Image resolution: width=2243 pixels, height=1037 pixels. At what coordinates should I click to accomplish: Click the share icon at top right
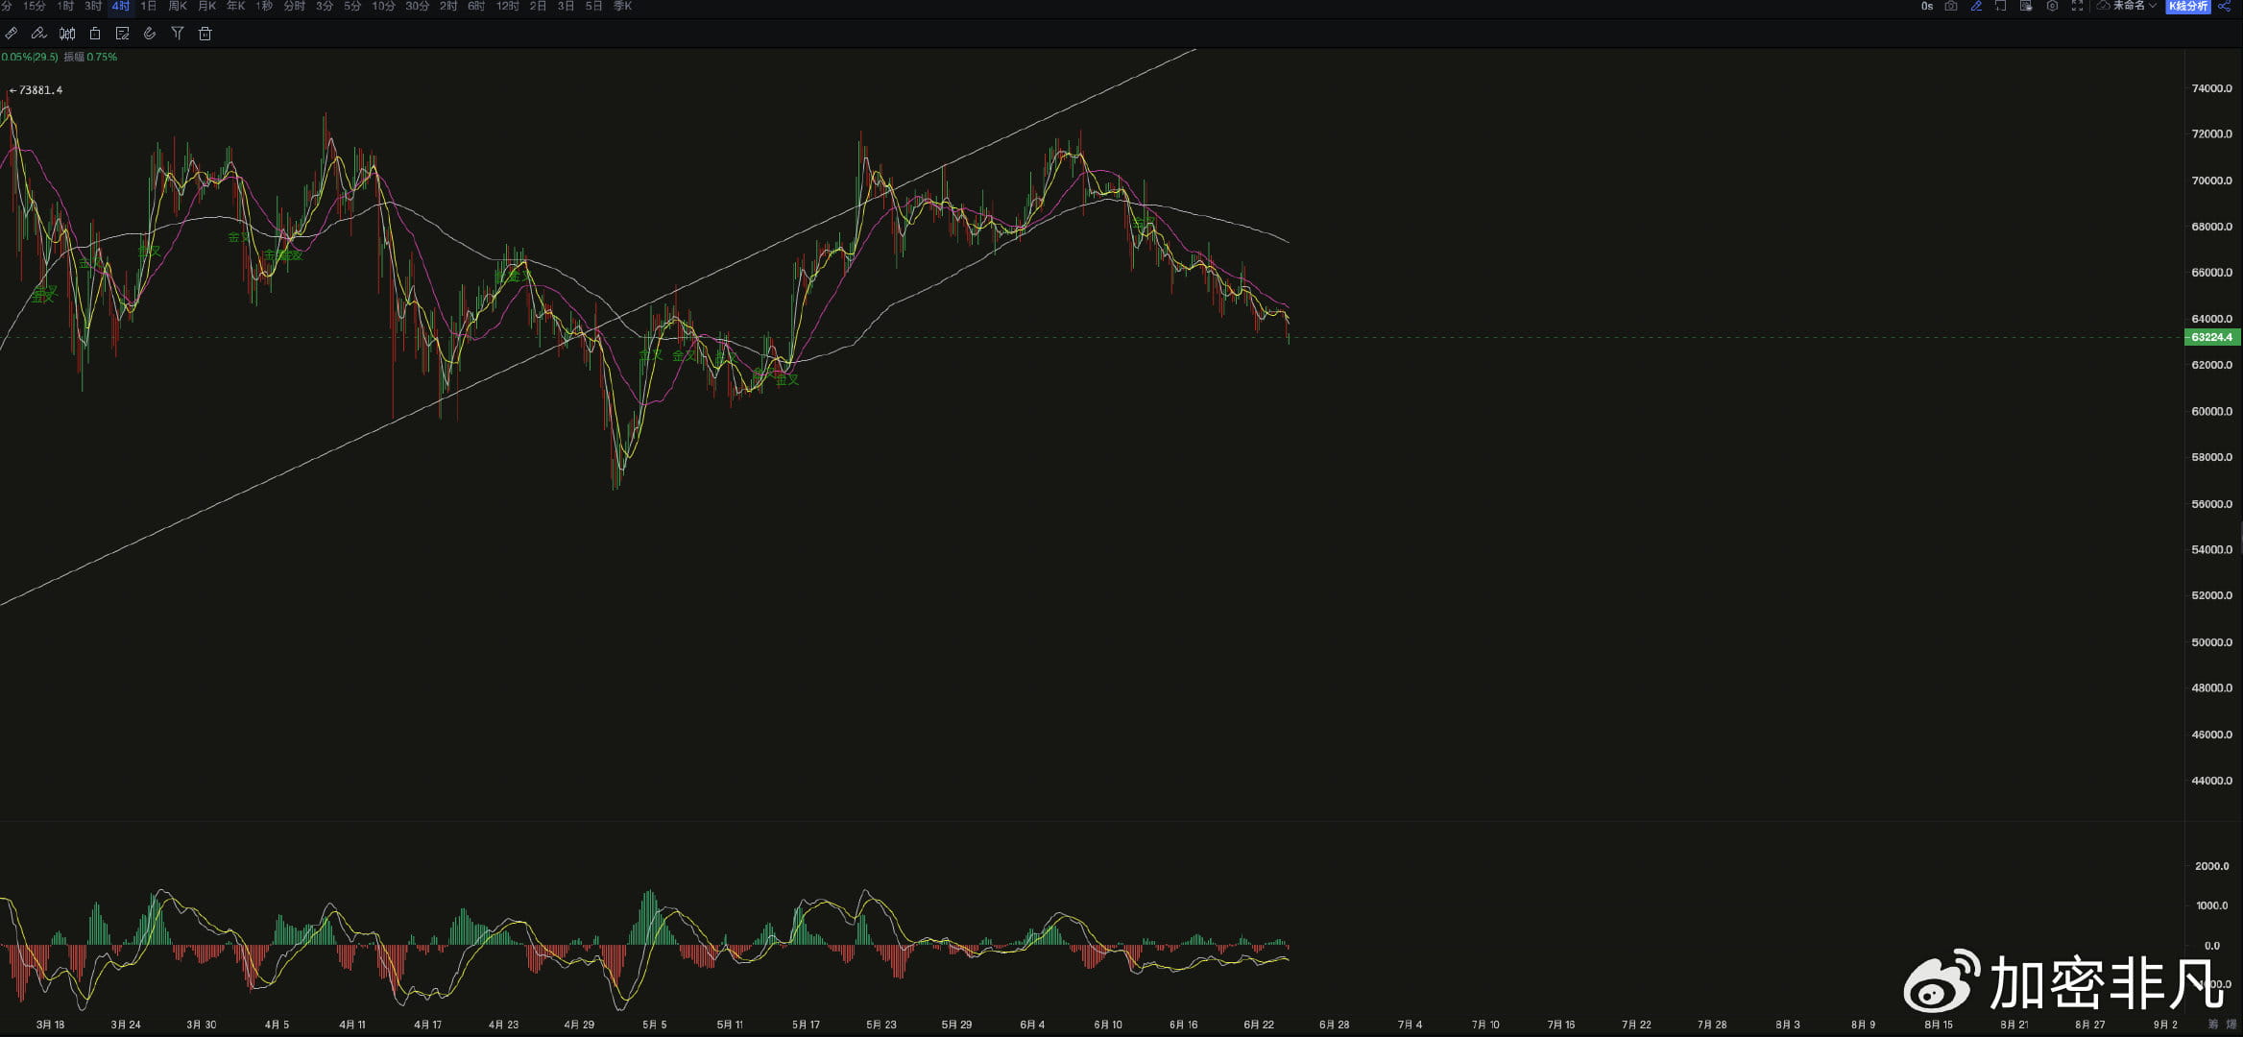tap(2224, 6)
